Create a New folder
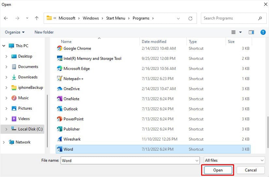The width and height of the screenshot is (269, 177). [44, 32]
